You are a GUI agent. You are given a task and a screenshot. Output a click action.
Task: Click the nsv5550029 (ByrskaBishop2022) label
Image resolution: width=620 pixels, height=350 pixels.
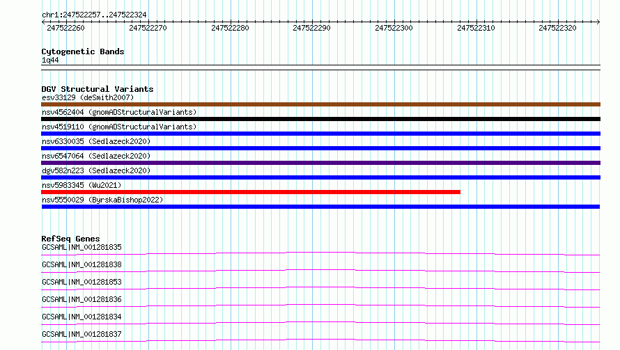[x=102, y=200]
